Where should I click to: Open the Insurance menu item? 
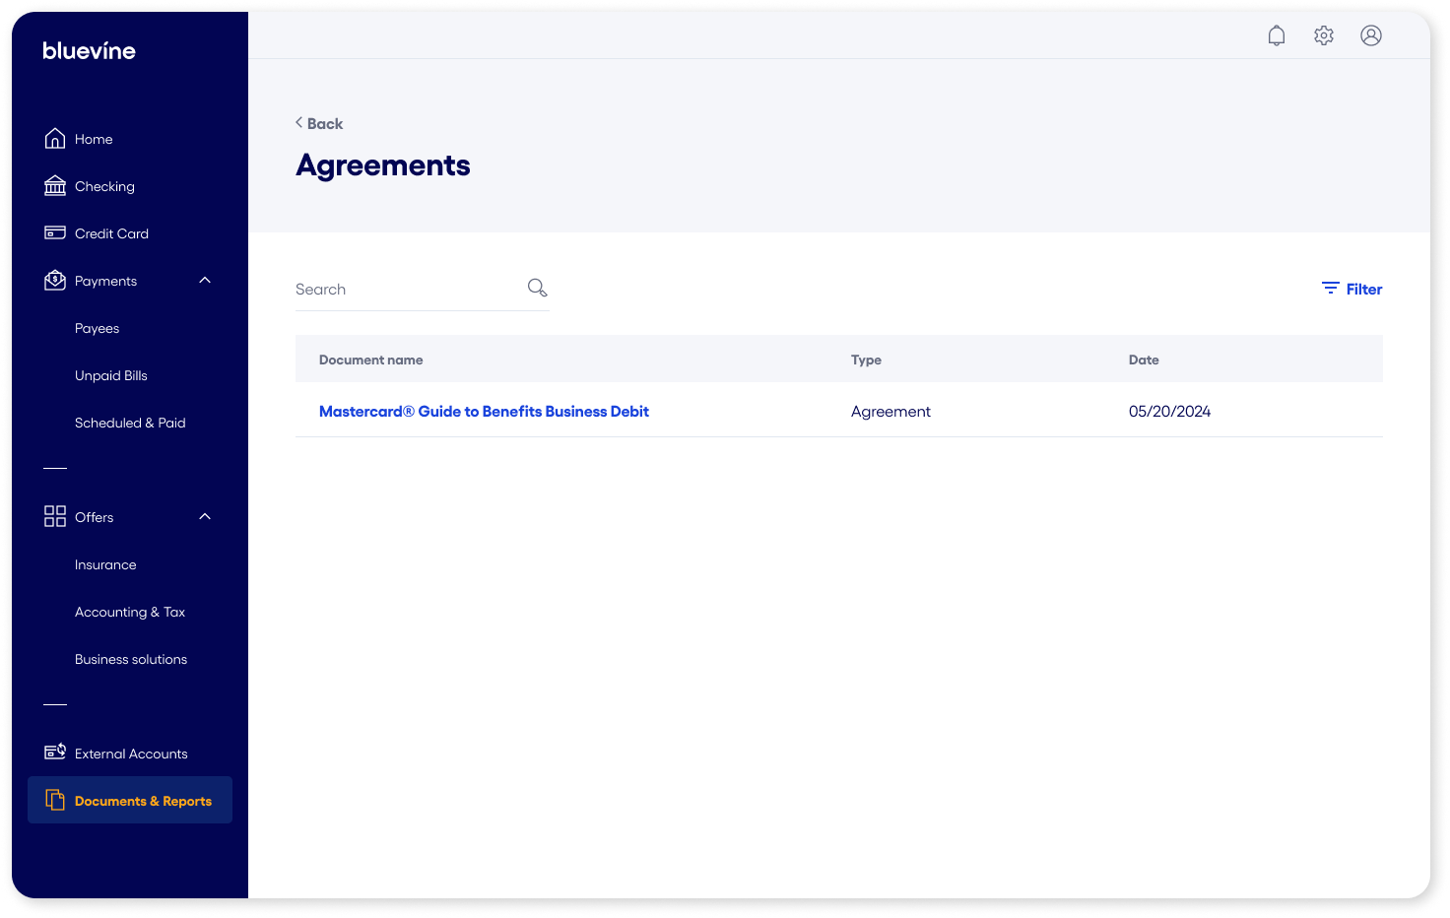coord(105,564)
